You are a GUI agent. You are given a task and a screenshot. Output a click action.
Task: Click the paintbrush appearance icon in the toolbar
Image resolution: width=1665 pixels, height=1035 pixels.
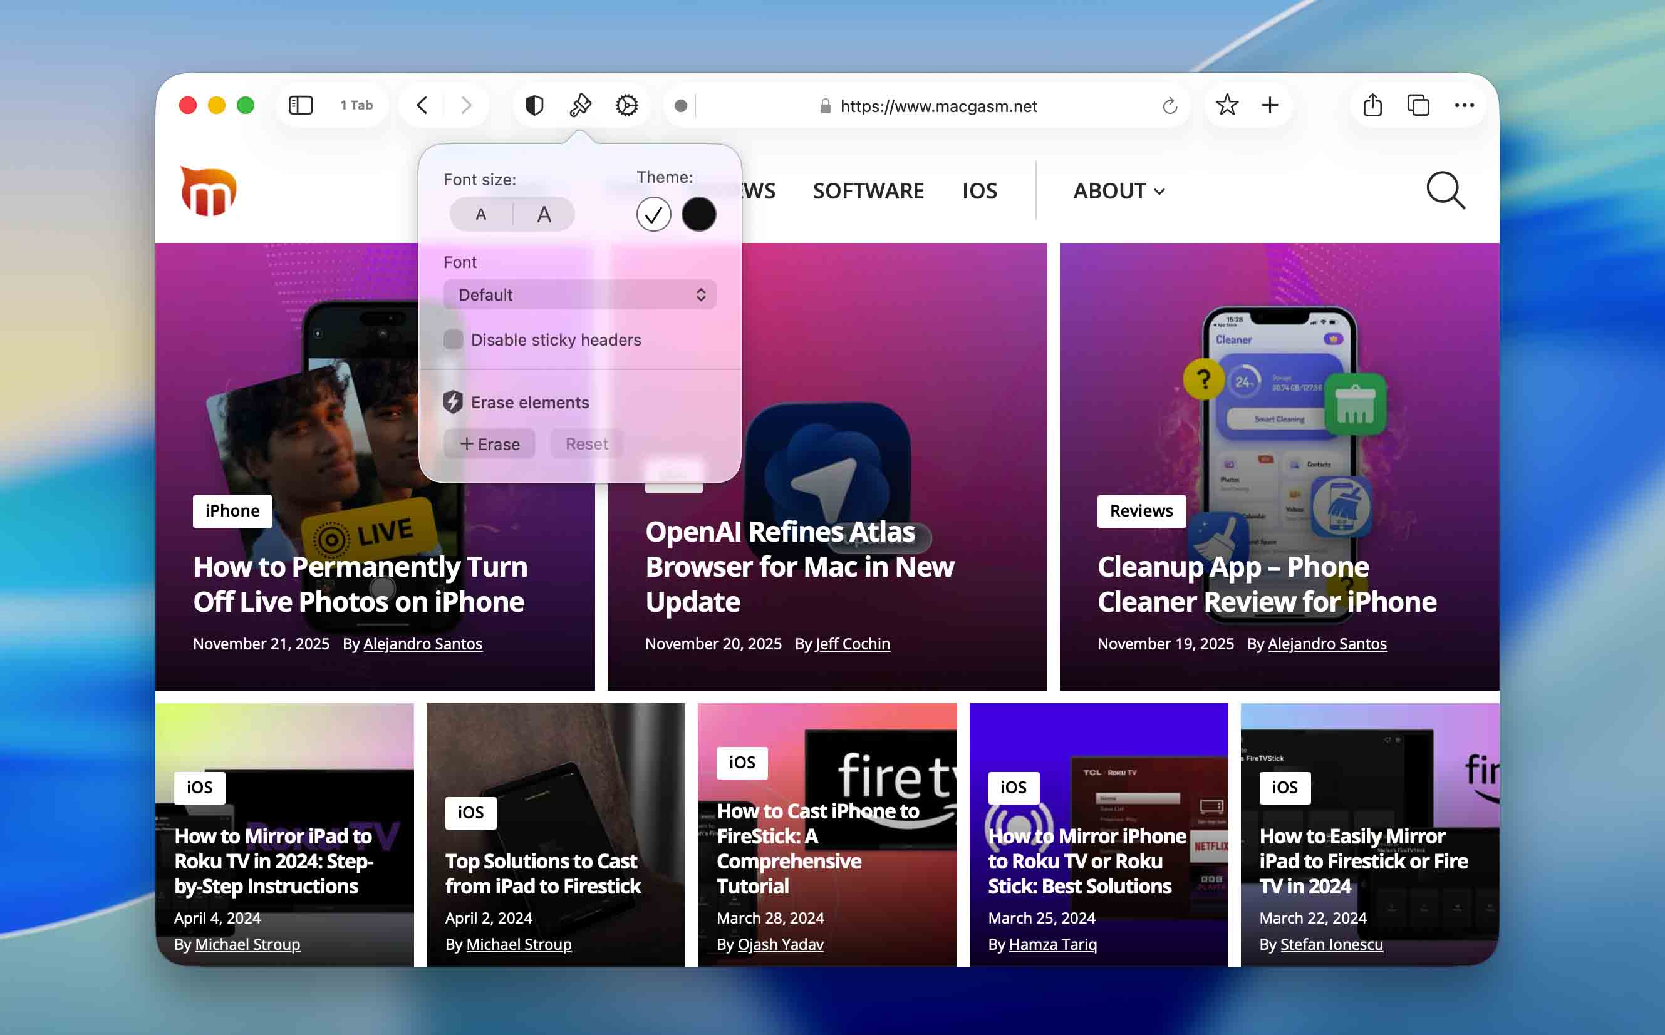tap(579, 105)
